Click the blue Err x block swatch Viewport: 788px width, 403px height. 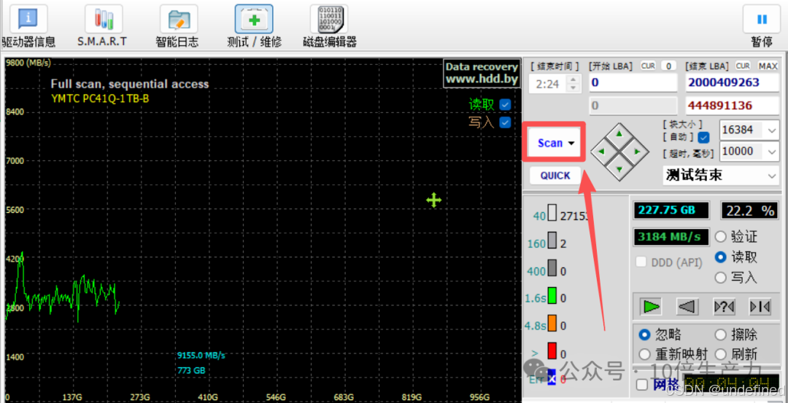click(552, 379)
